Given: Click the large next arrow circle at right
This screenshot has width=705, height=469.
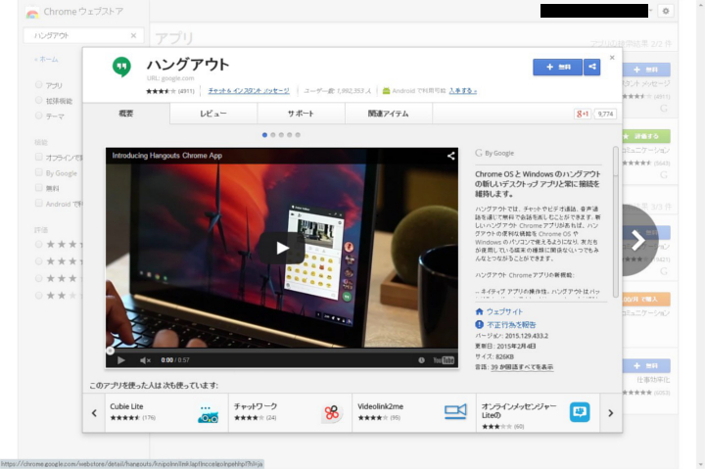Looking at the screenshot, I should 637,240.
